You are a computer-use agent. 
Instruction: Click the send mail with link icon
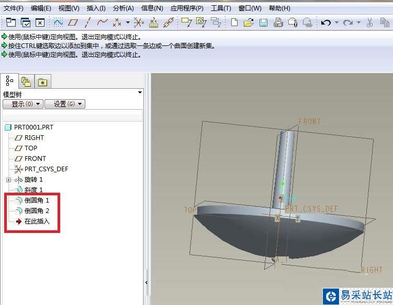[x=307, y=22]
